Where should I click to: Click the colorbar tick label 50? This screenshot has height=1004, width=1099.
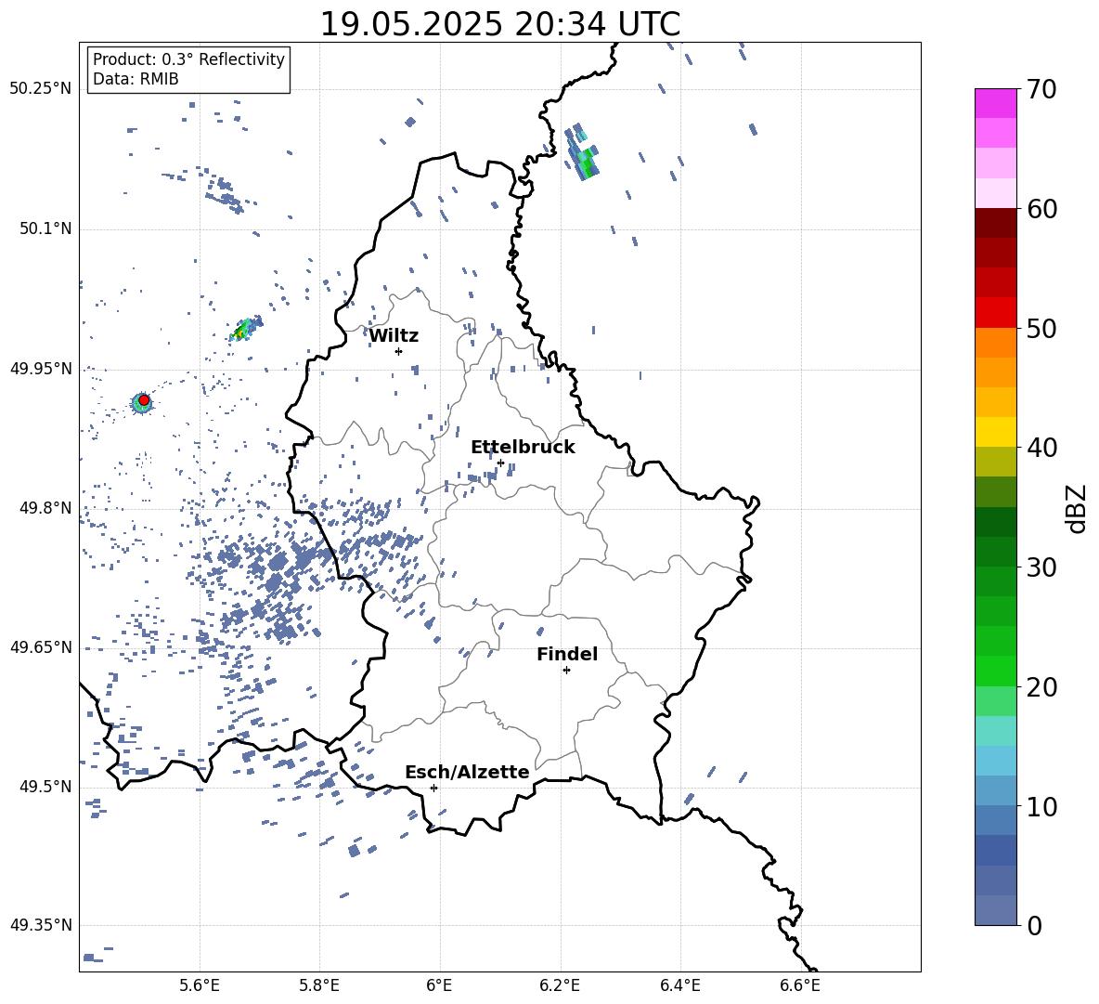tap(1041, 328)
